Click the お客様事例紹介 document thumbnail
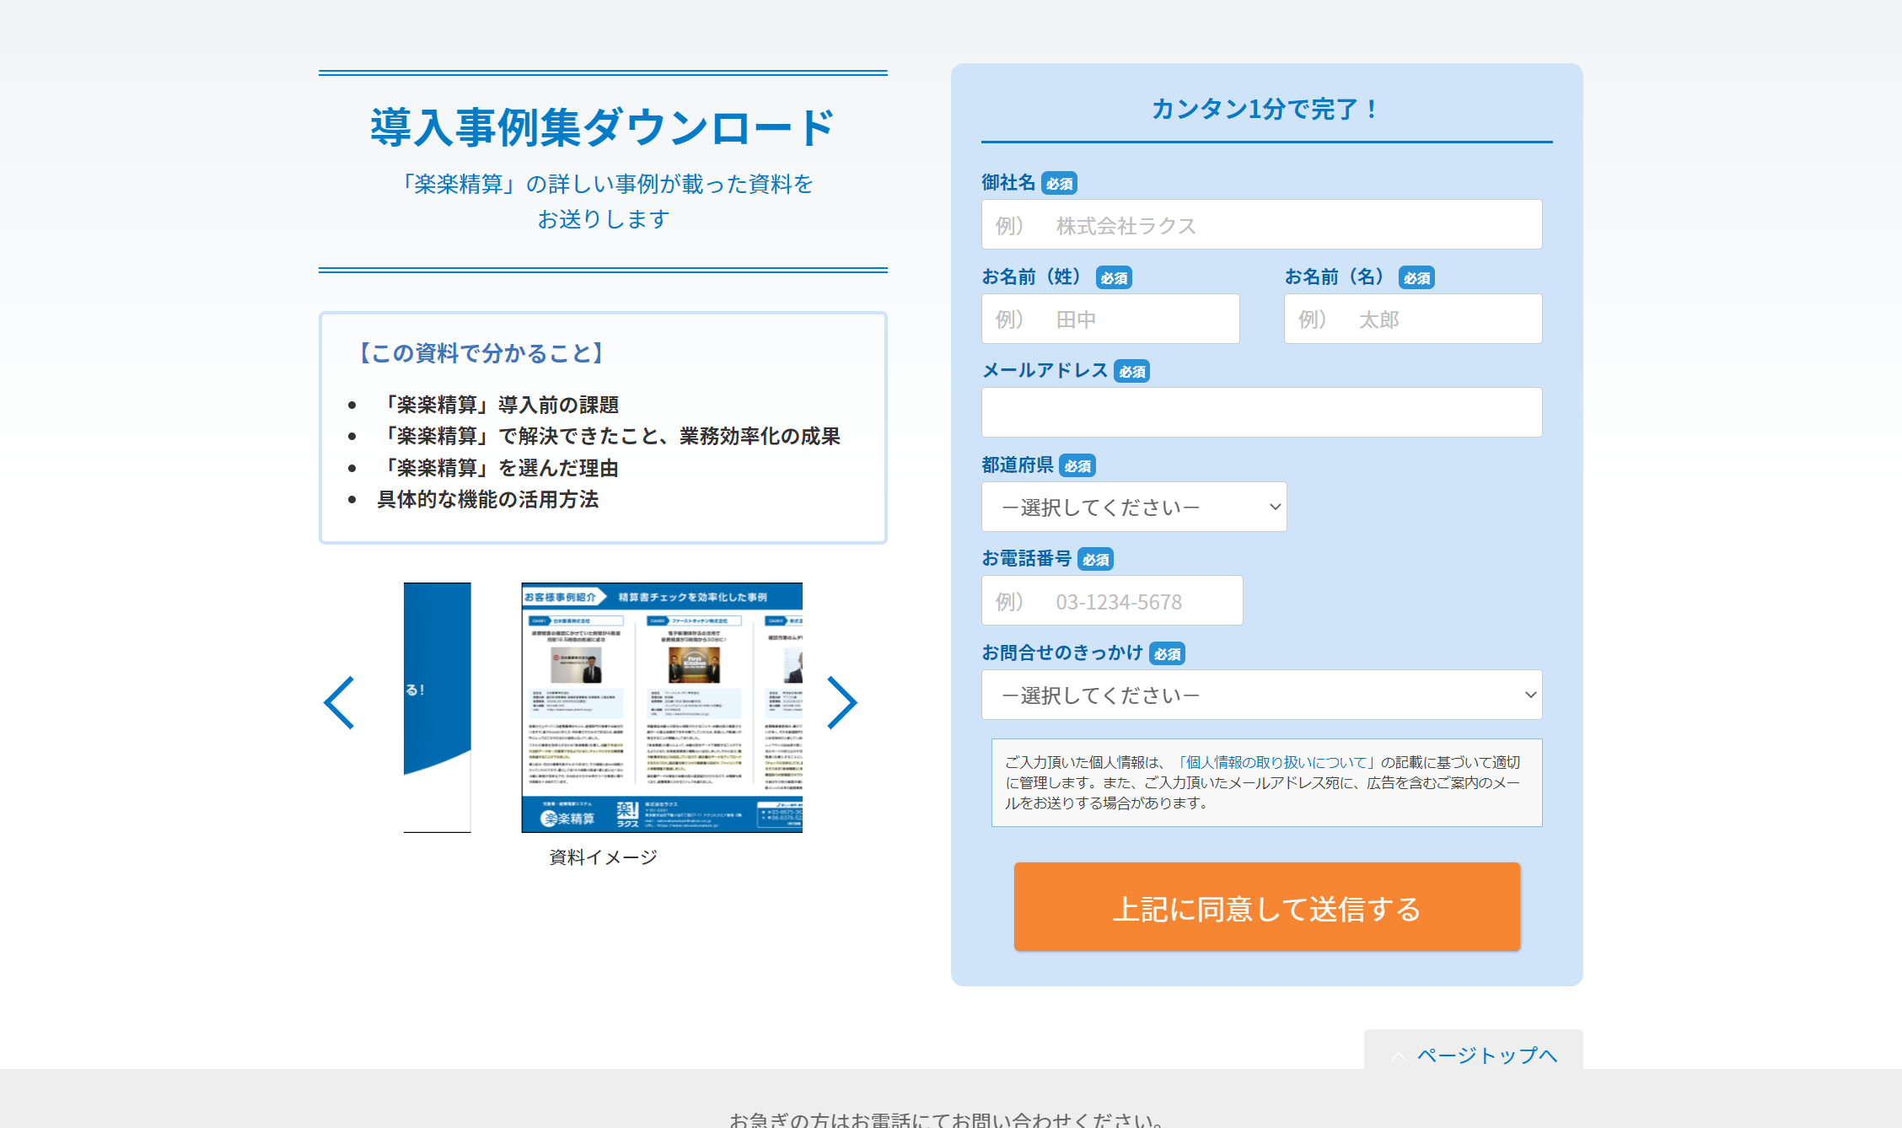This screenshot has width=1902, height=1128. click(x=662, y=707)
